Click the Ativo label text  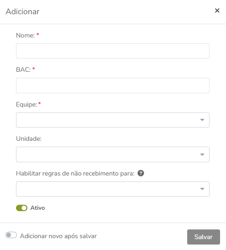37,208
